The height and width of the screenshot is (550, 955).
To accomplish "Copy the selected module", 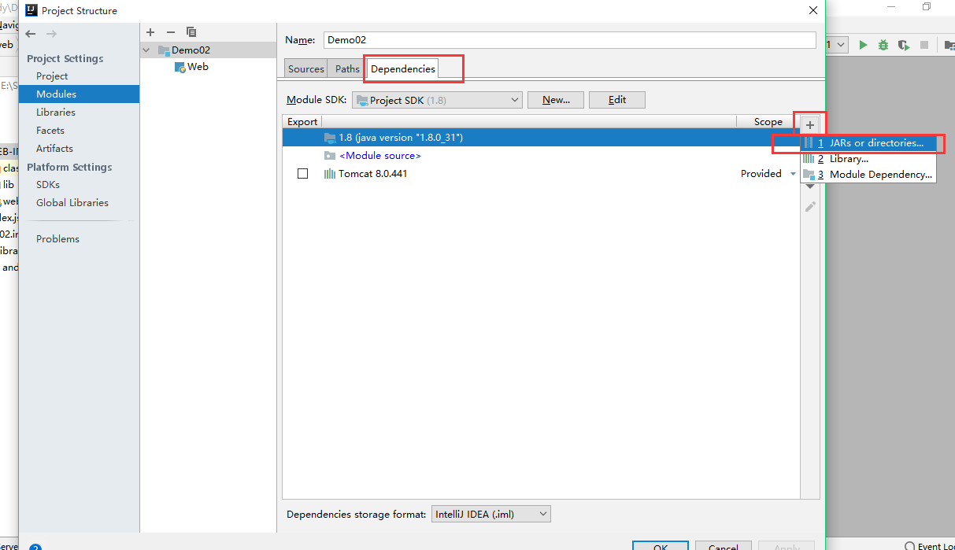I will tap(191, 31).
